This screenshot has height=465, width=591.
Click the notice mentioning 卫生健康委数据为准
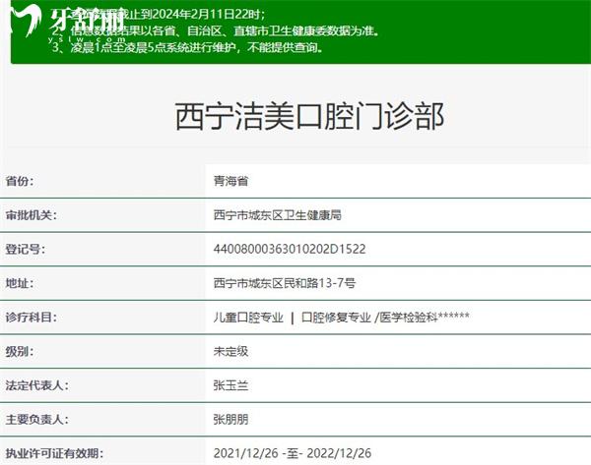pyautogui.click(x=215, y=30)
